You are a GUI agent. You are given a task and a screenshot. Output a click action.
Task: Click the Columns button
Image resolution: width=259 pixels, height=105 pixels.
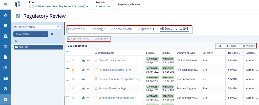(x=102, y=39)
